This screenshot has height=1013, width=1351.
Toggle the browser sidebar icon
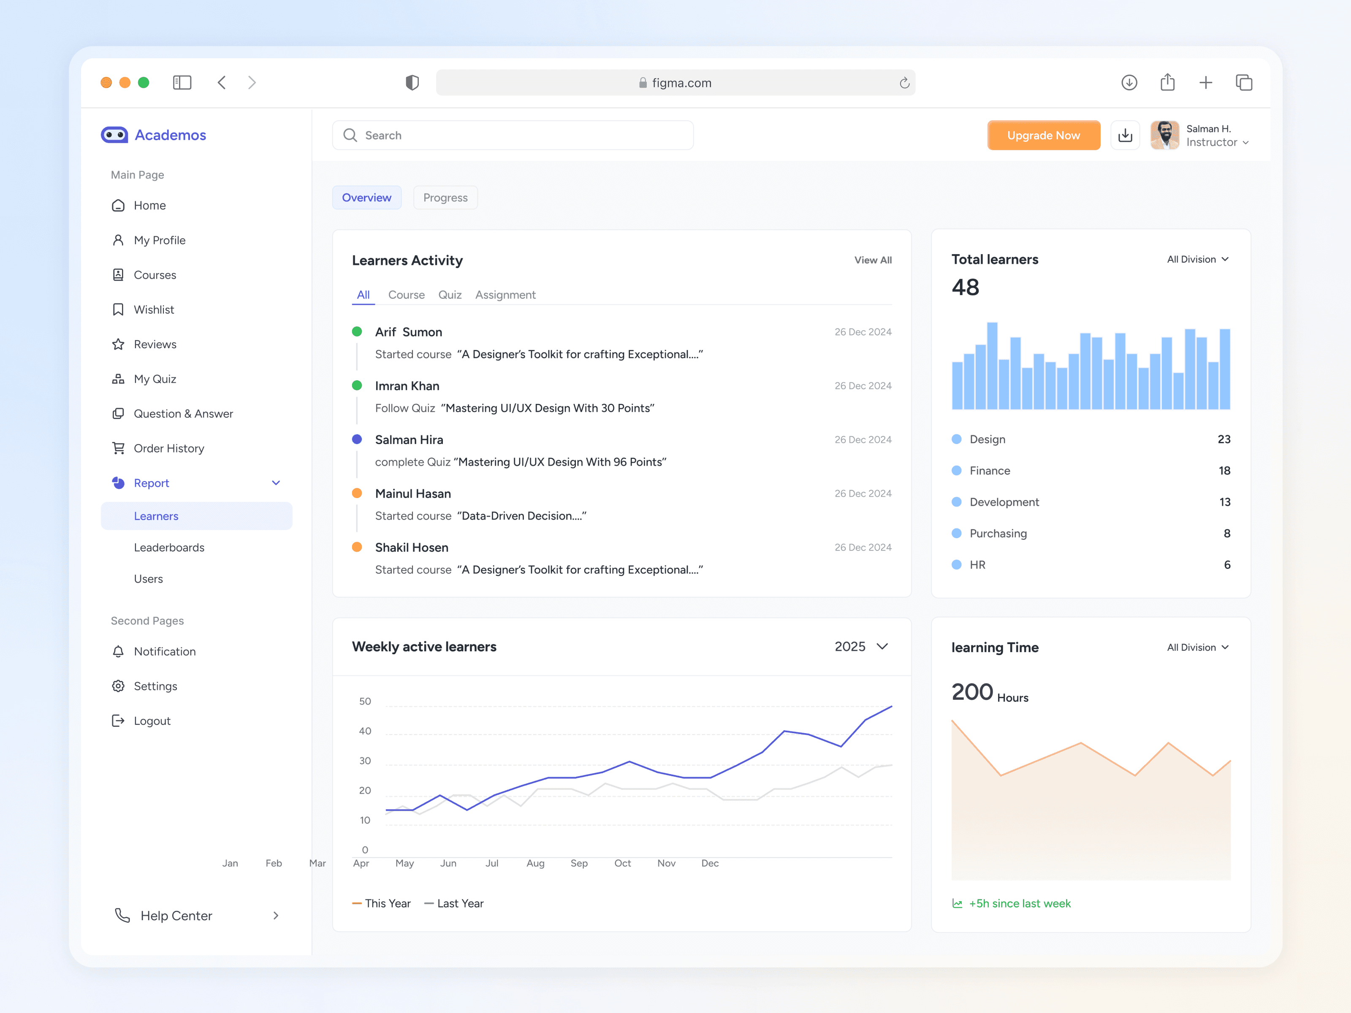point(182,82)
